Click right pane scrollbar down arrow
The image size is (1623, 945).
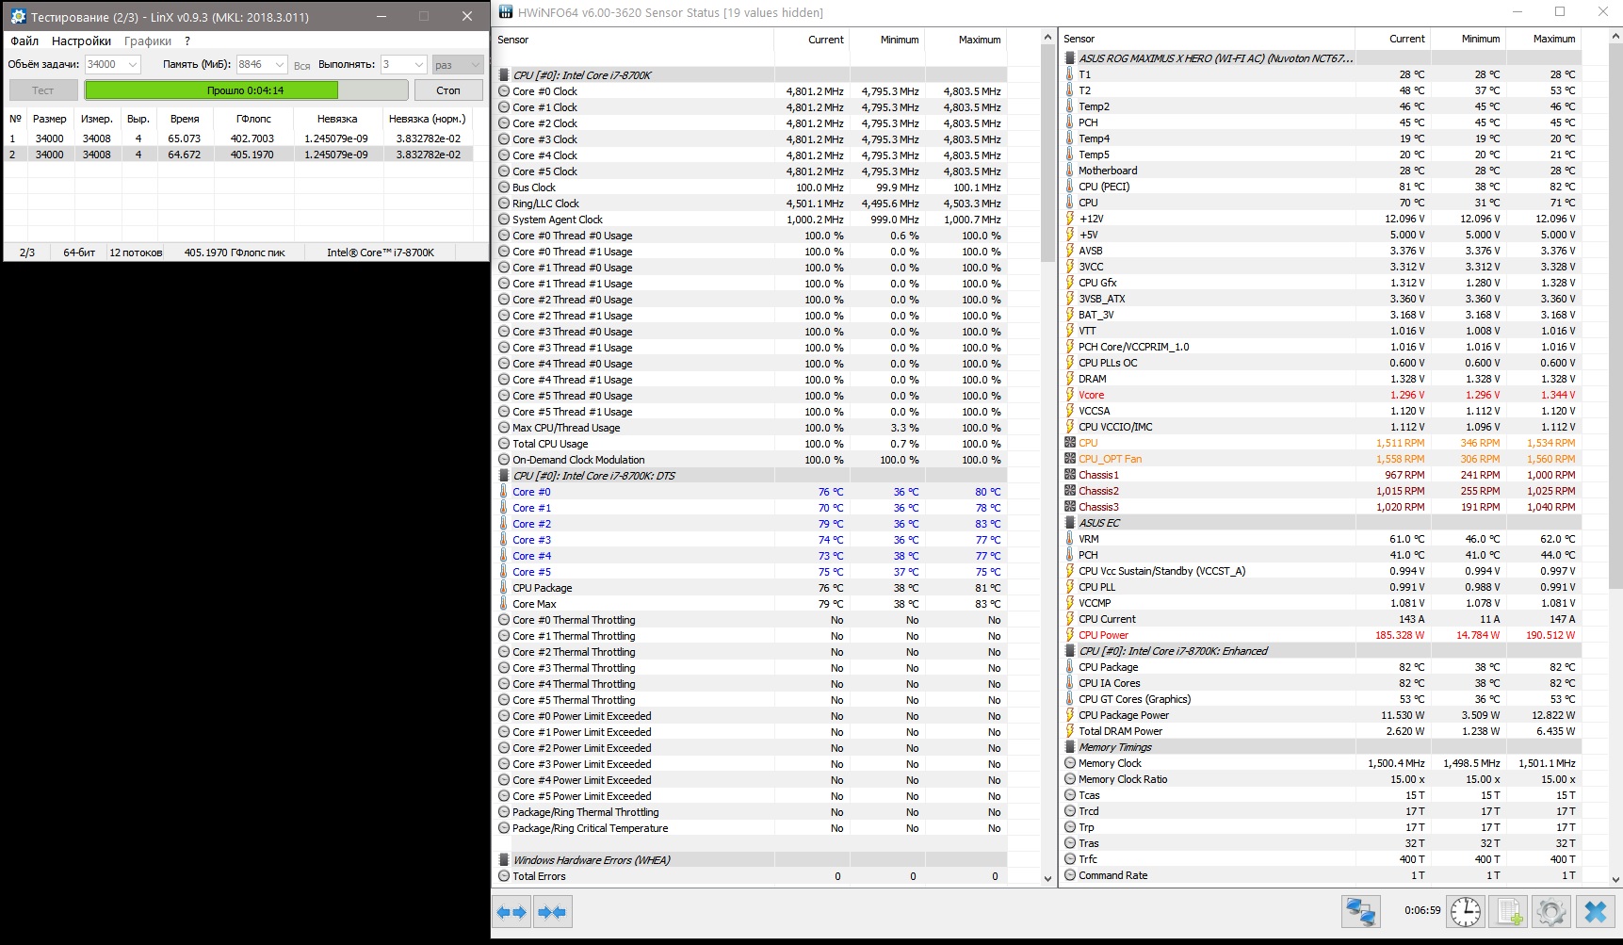(1616, 878)
